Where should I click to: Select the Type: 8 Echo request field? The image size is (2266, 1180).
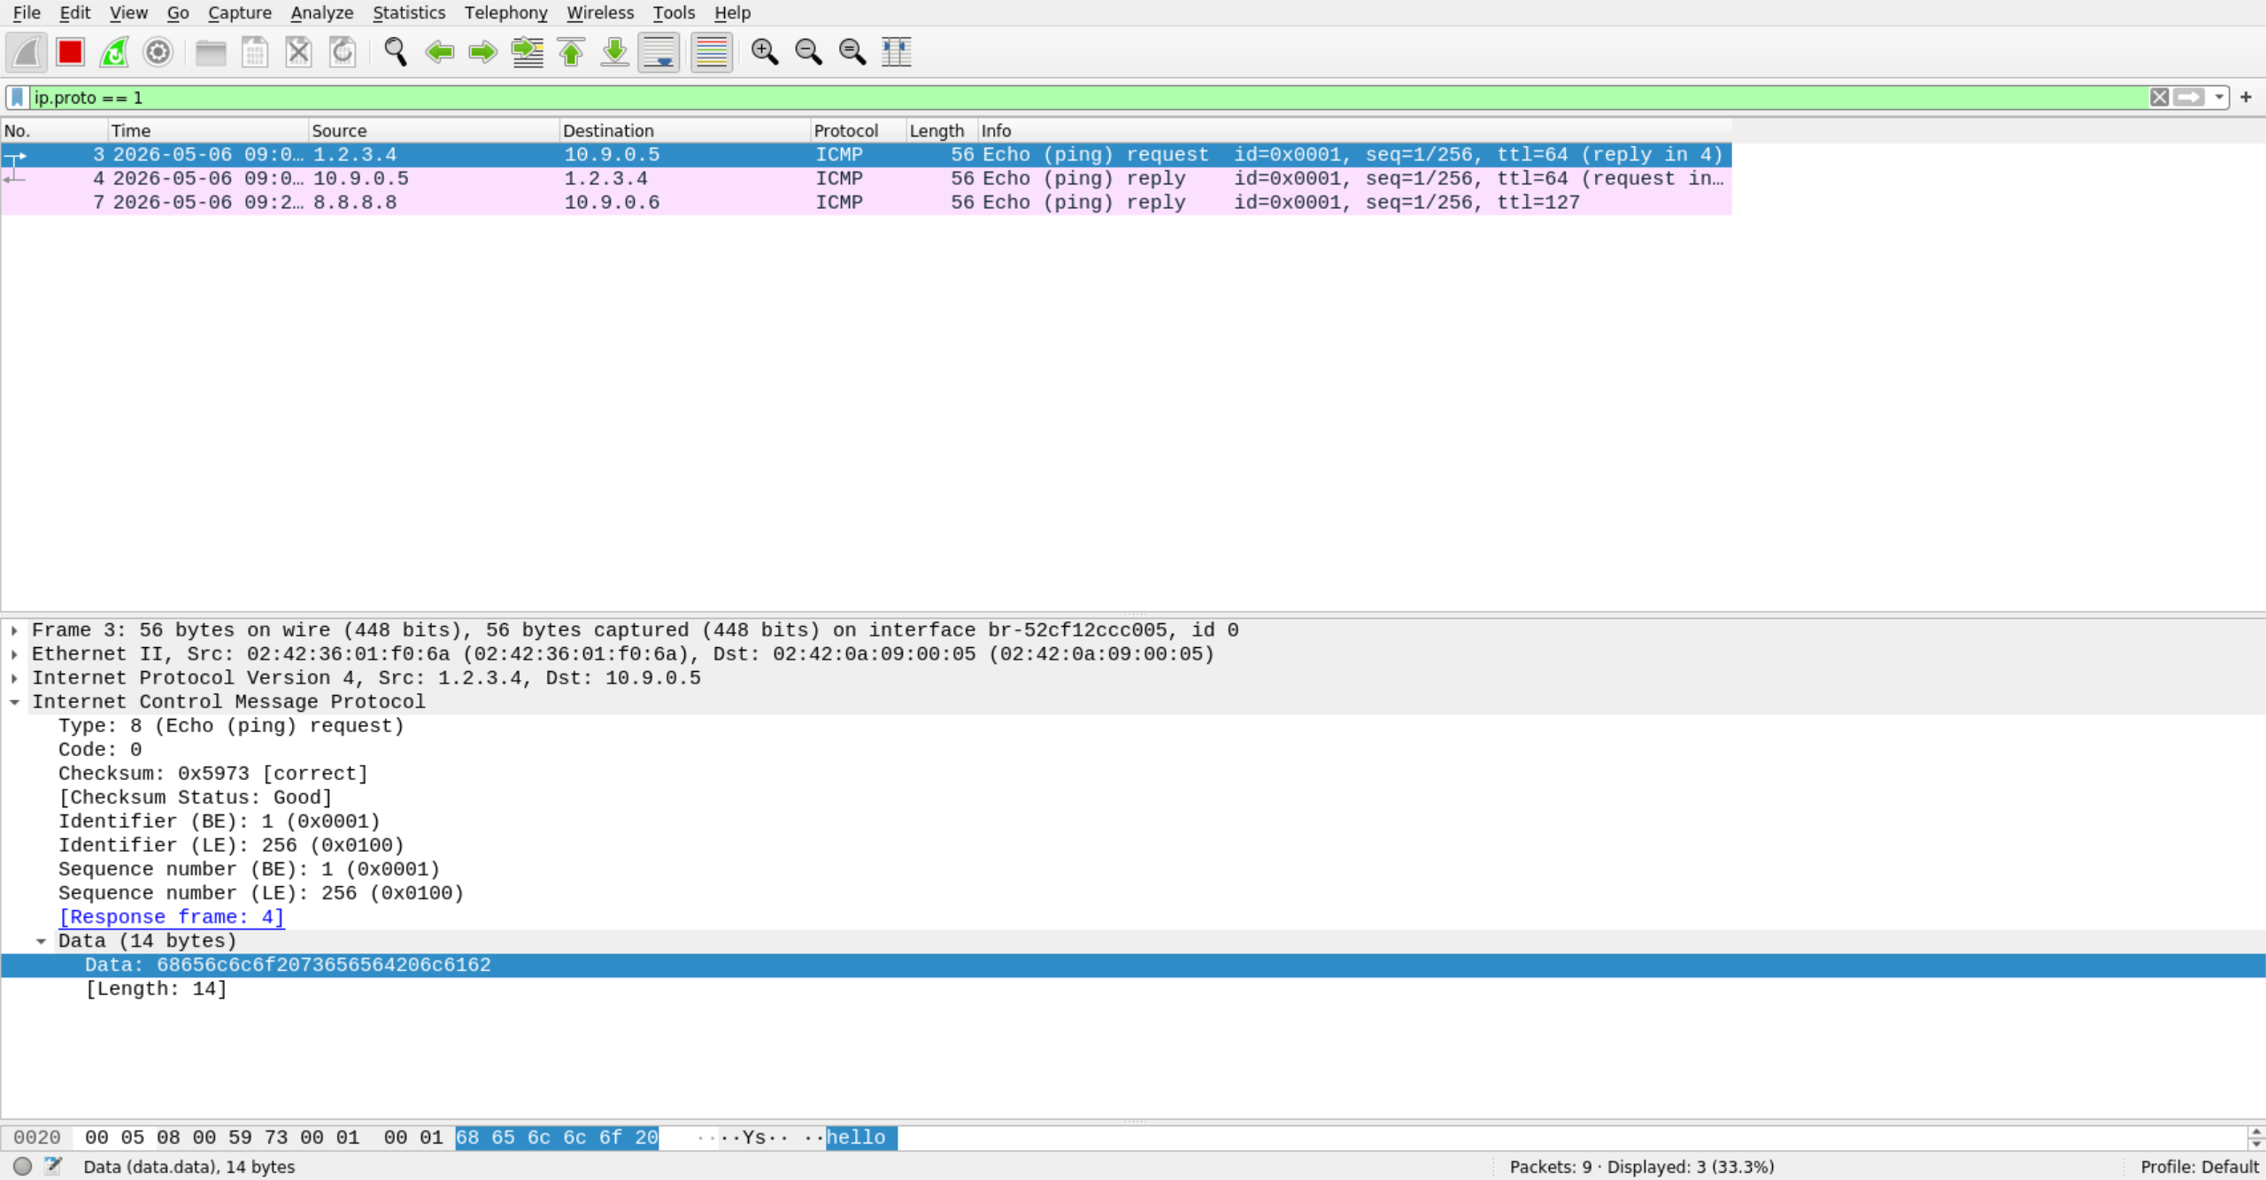[231, 727]
